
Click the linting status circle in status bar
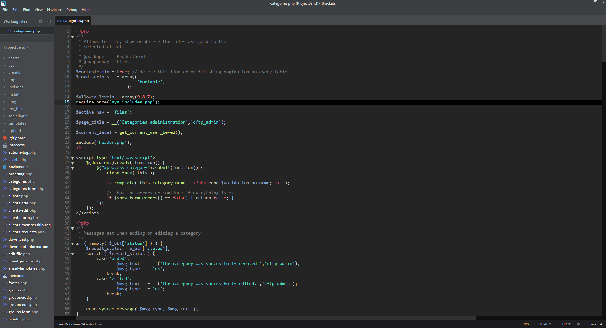(579, 324)
